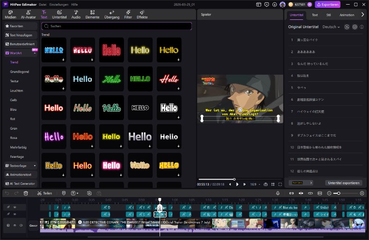This screenshot has height=240, width=369.
Task: Expand the Textvorlage category
Action: point(21,166)
